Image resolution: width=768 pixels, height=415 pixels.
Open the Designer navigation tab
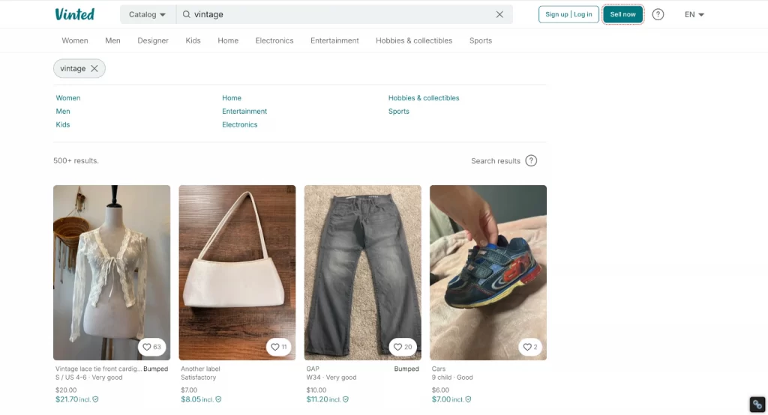(x=153, y=40)
